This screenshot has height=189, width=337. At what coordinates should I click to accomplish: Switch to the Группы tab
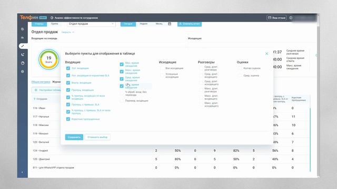pyautogui.click(x=55, y=24)
